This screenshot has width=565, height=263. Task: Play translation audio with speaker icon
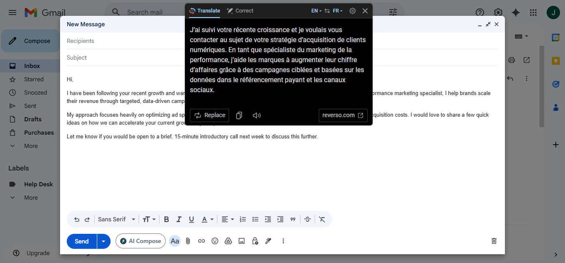coord(257,115)
